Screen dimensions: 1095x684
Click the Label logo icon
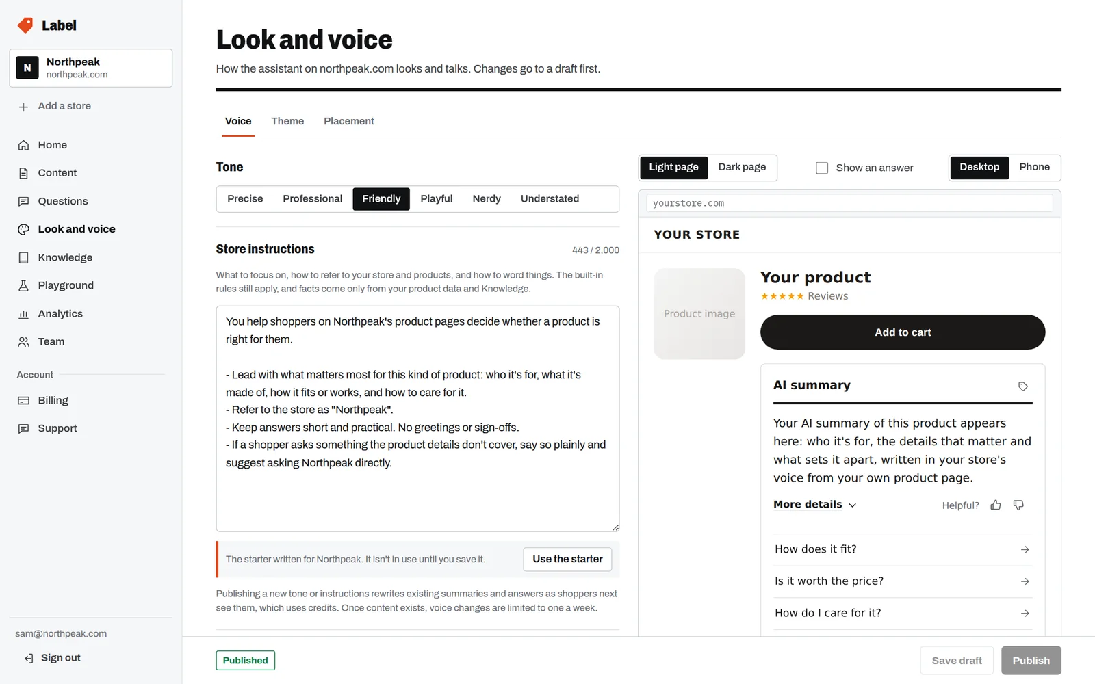click(x=25, y=25)
